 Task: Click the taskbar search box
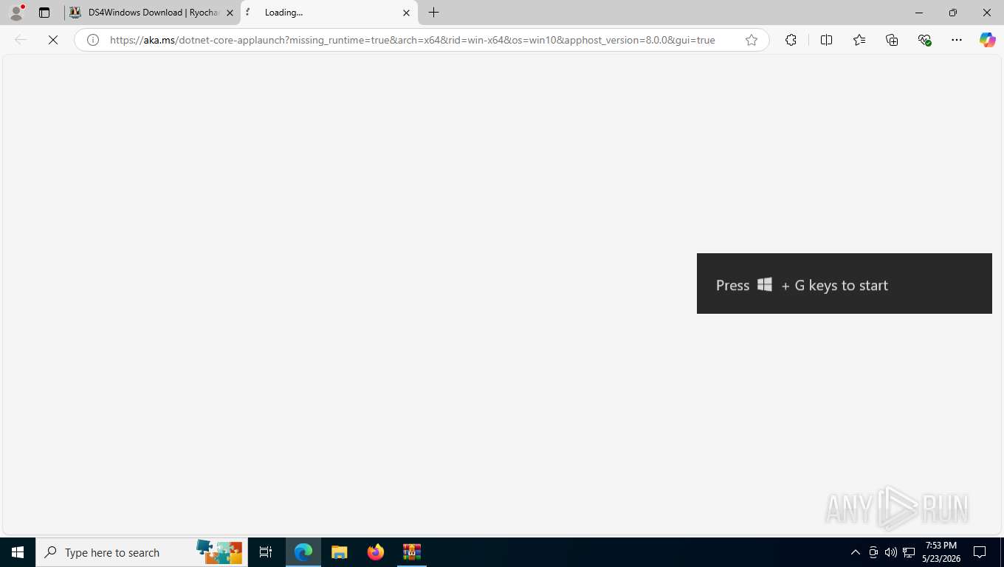tap(142, 552)
